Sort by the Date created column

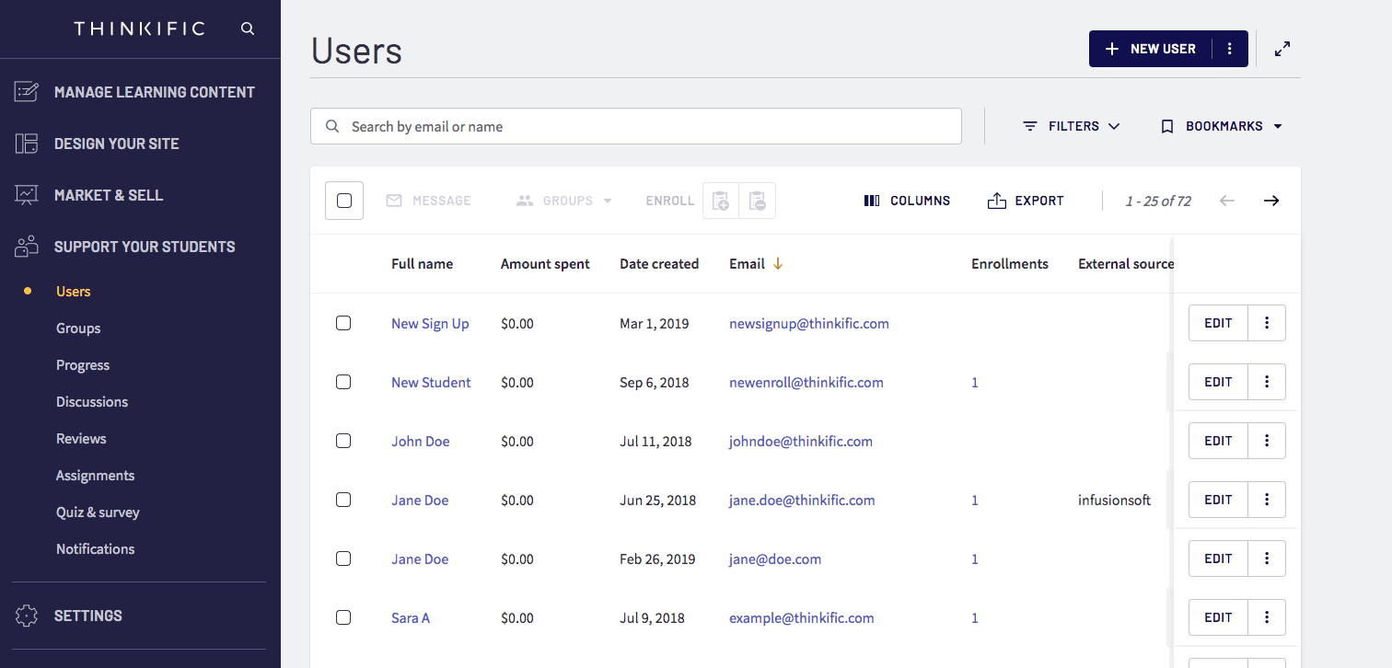pos(659,264)
